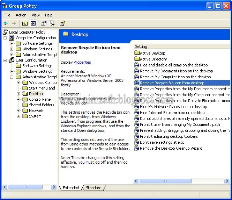232x200 pixels.
Task: Click the tree pane scroll-left arrow
Action: pos(5,187)
